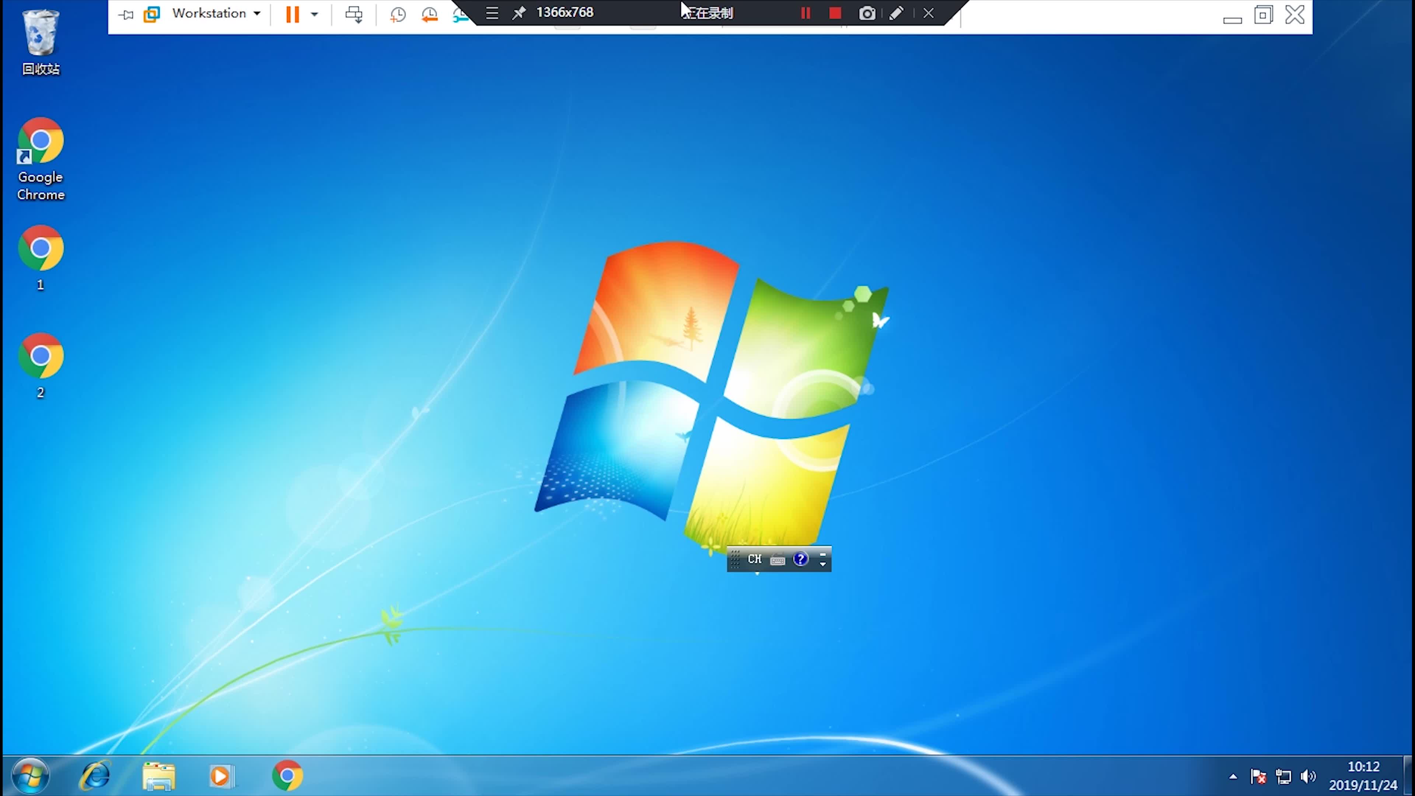Image resolution: width=1415 pixels, height=796 pixels.
Task: Select the Google Chrome desktop shortcut
Action: pyautogui.click(x=41, y=159)
